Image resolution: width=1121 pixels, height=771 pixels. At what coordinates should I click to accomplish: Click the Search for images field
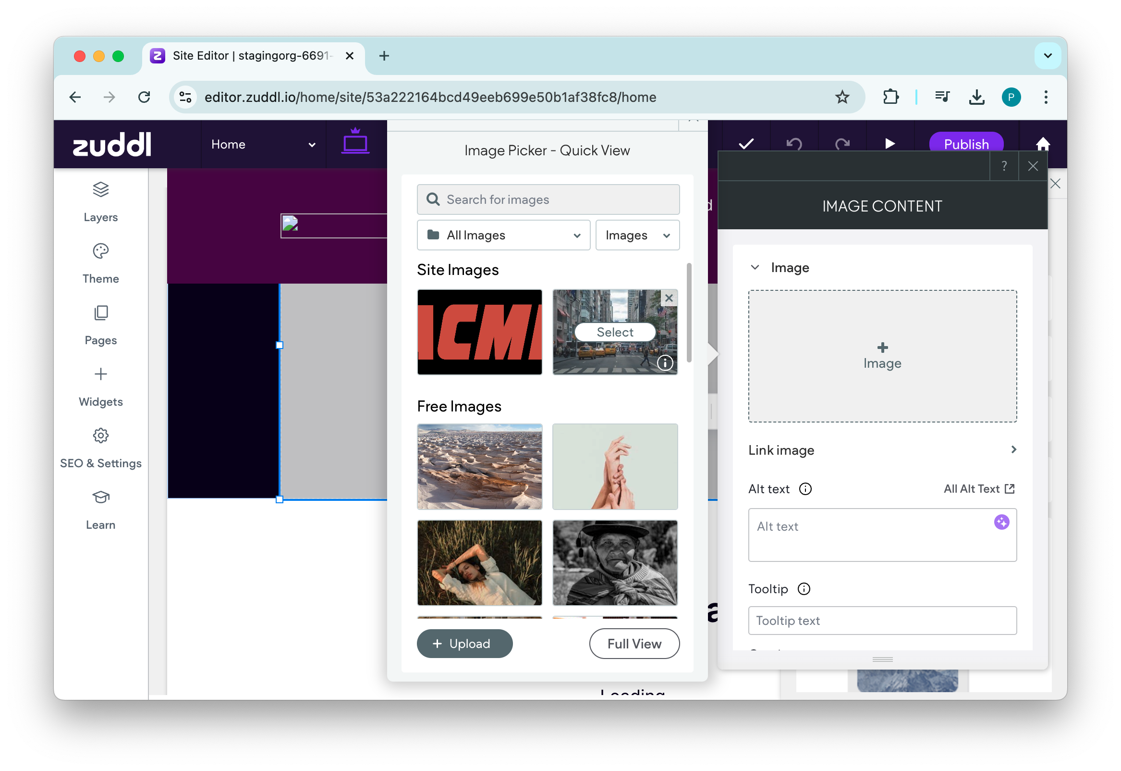(548, 199)
